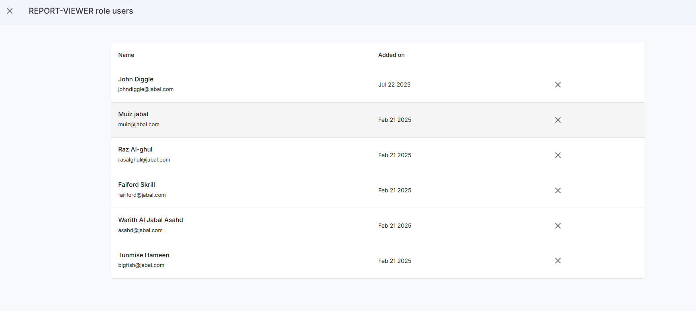The height and width of the screenshot is (311, 696).
Task: Remove John Diggle from the role
Action: 557,85
